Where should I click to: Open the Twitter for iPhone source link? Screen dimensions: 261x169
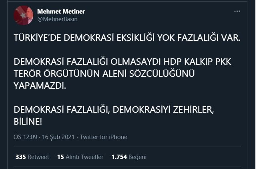point(104,137)
